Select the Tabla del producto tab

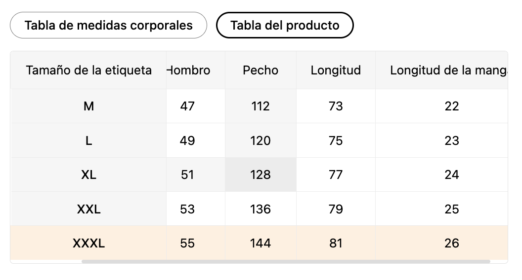[285, 25]
